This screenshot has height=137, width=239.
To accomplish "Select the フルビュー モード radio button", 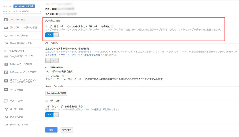I will [x=48, y=76].
